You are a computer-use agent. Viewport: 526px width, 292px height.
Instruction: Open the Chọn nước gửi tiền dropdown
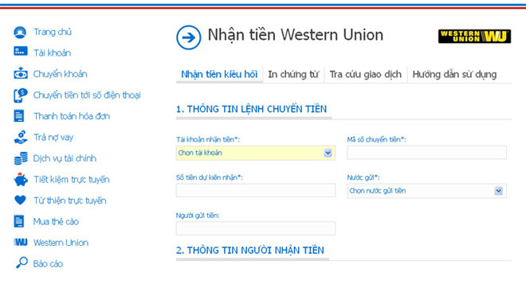[426, 191]
